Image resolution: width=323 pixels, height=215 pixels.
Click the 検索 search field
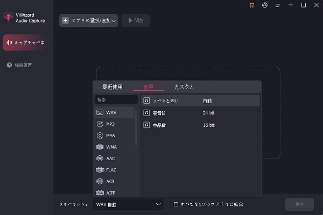[116, 100]
